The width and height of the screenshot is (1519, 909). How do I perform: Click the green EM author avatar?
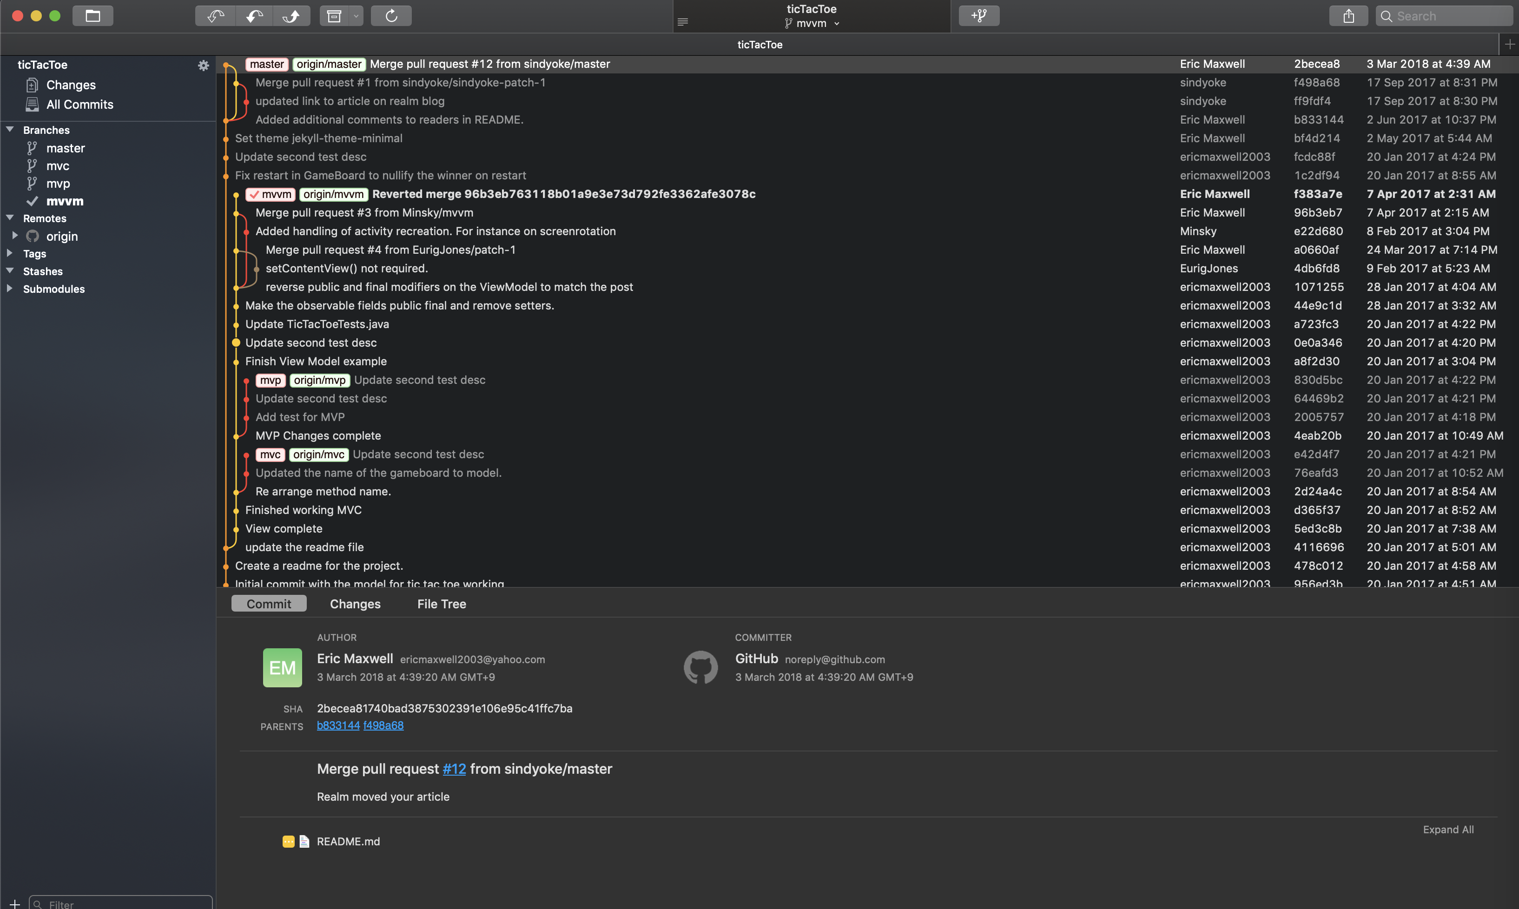[282, 668]
